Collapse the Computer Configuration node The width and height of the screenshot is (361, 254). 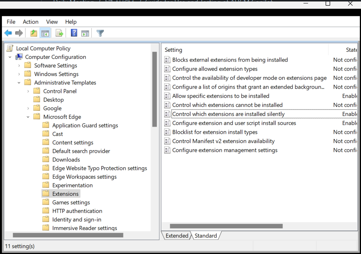click(x=10, y=57)
